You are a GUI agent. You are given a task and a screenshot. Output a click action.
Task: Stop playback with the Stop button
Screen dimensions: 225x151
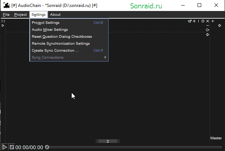(x=12, y=147)
